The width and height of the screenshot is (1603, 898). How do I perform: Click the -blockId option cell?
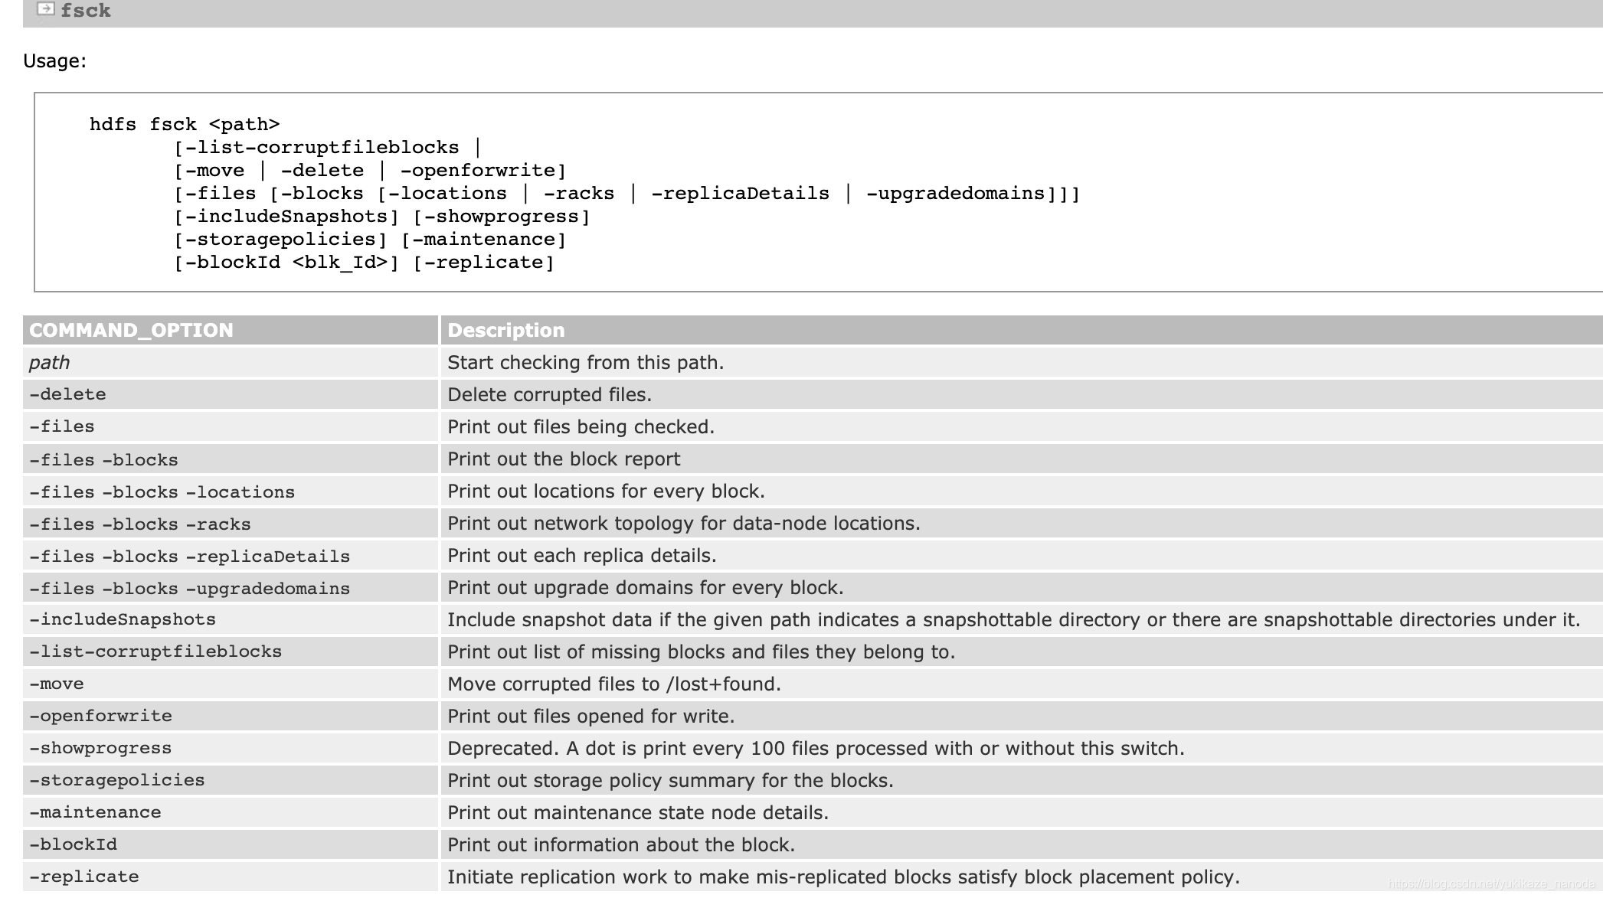[74, 844]
